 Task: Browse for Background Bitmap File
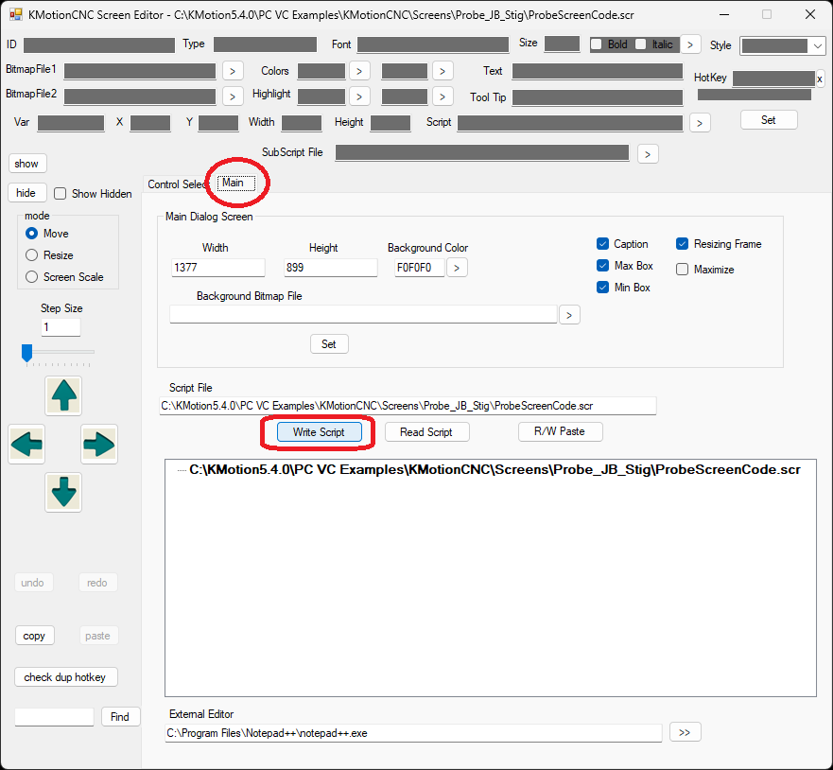point(569,315)
